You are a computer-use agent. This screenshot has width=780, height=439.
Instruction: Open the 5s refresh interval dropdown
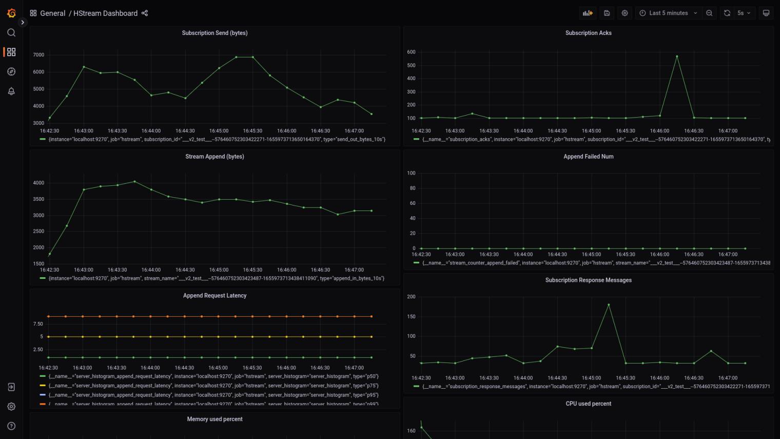(x=744, y=13)
